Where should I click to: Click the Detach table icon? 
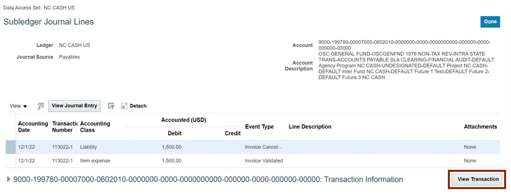[x=124, y=106]
